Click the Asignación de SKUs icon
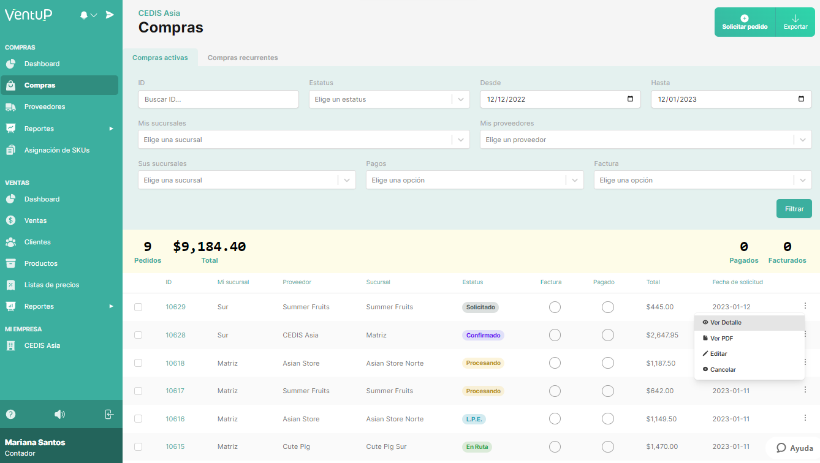The height and width of the screenshot is (463, 820). 10,150
